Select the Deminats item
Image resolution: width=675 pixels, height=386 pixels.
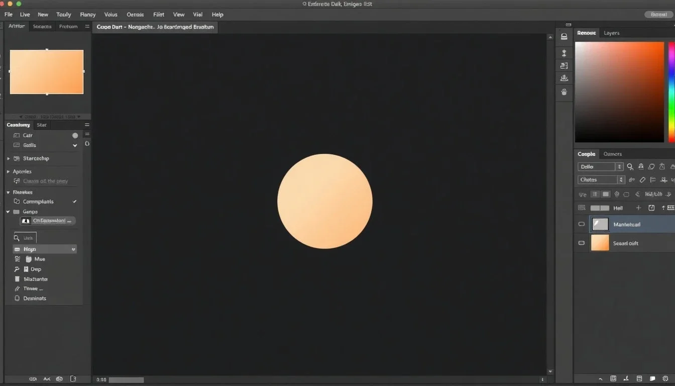[x=35, y=298]
